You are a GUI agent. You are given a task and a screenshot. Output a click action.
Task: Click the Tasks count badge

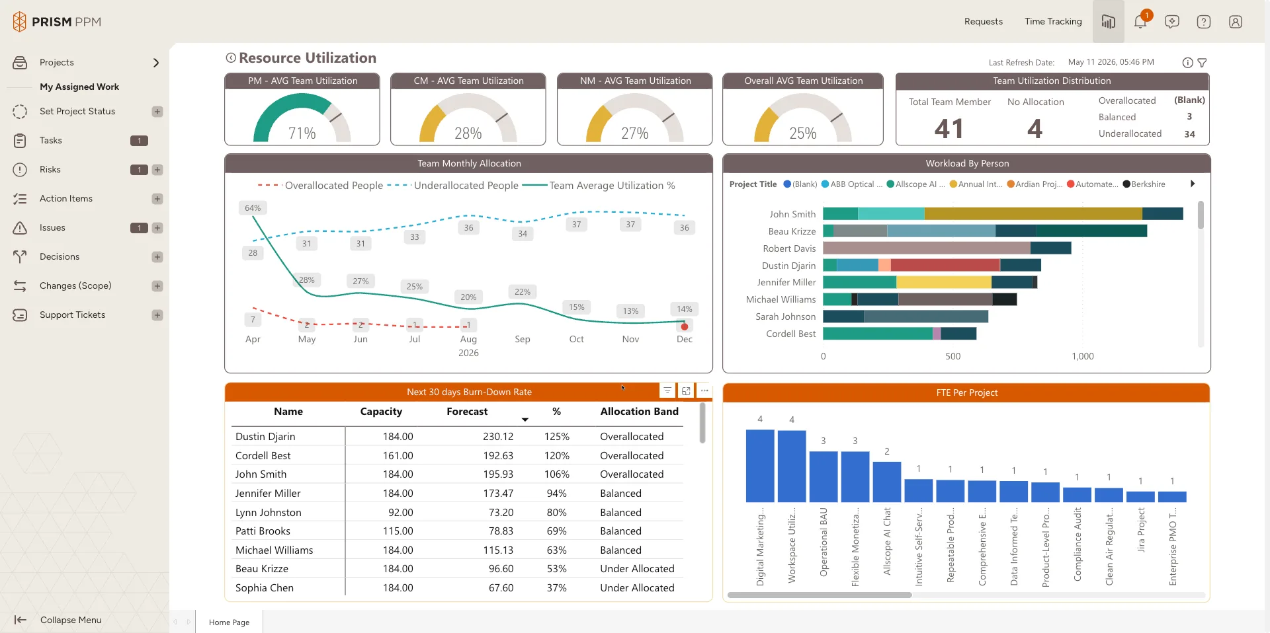(x=139, y=141)
